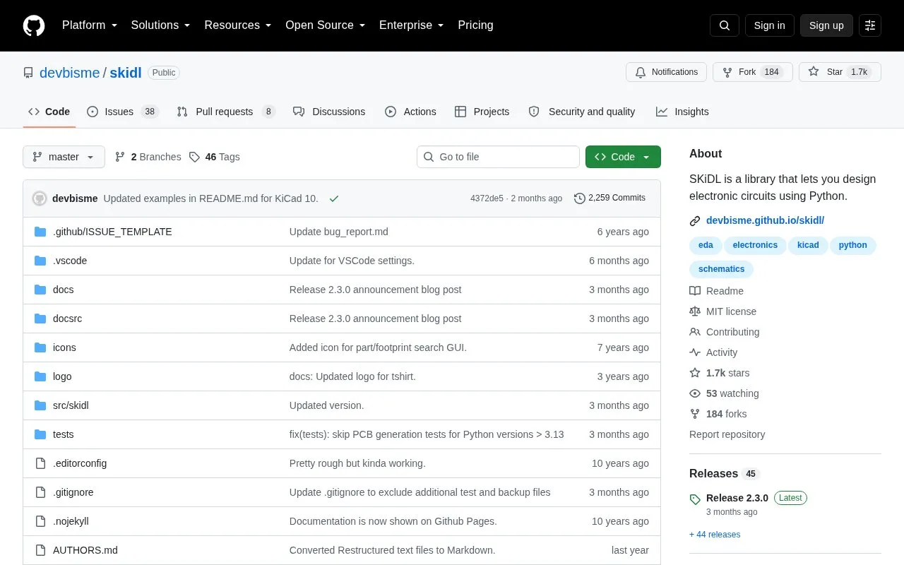Open devbisme.github.io/skidl/ link

pos(765,220)
